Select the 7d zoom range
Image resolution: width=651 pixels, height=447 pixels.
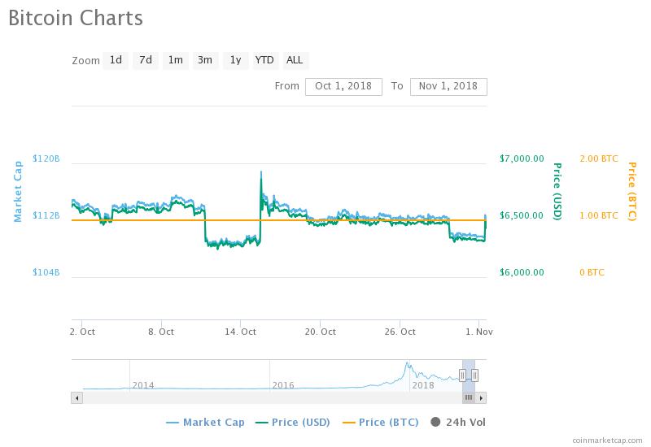(145, 60)
